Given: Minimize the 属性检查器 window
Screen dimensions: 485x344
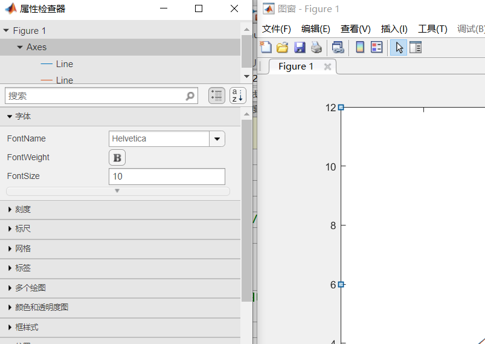Looking at the screenshot, I should [x=164, y=8].
